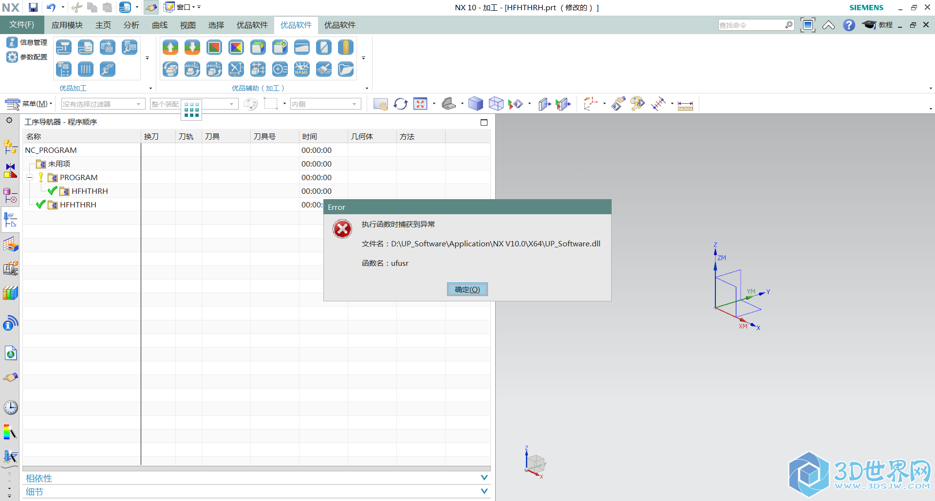Click the 刀具号 column header
The width and height of the screenshot is (935, 501).
point(275,137)
